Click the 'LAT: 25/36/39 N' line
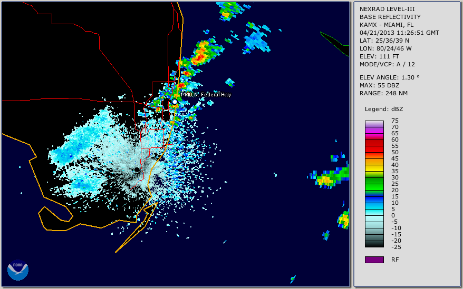Viewport: 463px width, 289px height. (x=384, y=41)
